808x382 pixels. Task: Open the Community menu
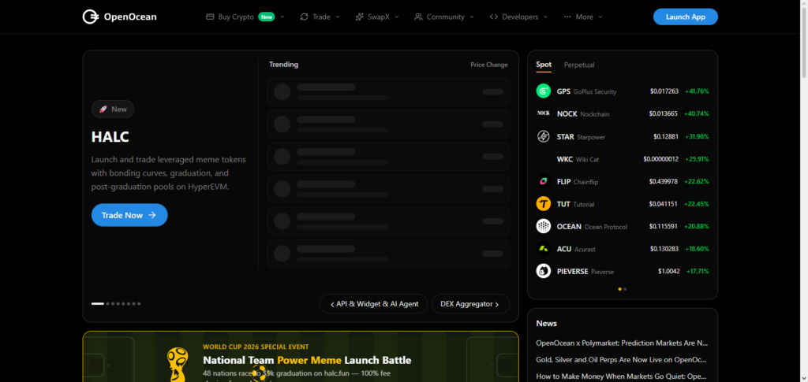click(444, 17)
